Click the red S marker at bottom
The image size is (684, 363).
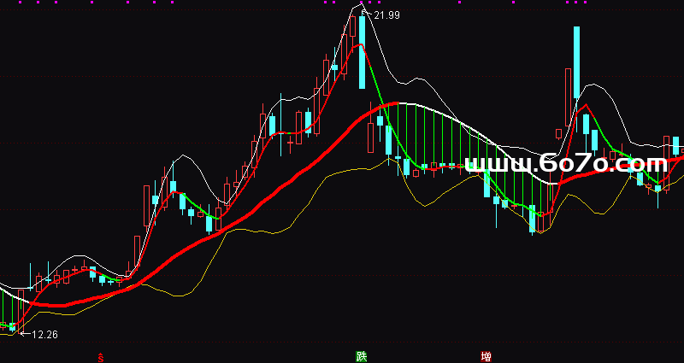click(x=101, y=355)
